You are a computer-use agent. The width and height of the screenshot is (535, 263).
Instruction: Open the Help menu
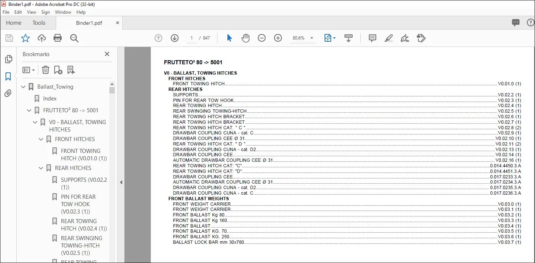[81, 12]
